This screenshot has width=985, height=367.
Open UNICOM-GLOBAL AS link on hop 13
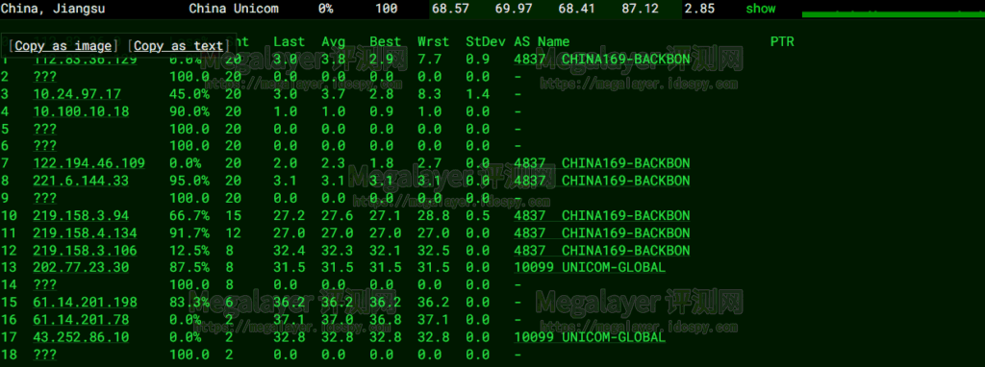click(x=590, y=267)
